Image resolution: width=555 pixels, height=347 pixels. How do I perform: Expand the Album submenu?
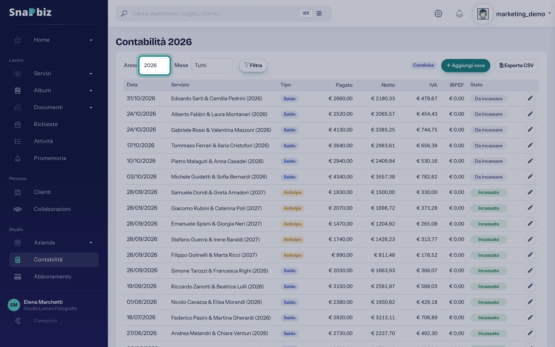click(x=91, y=91)
